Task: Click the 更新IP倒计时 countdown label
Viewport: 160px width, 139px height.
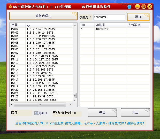Action: click(x=64, y=113)
